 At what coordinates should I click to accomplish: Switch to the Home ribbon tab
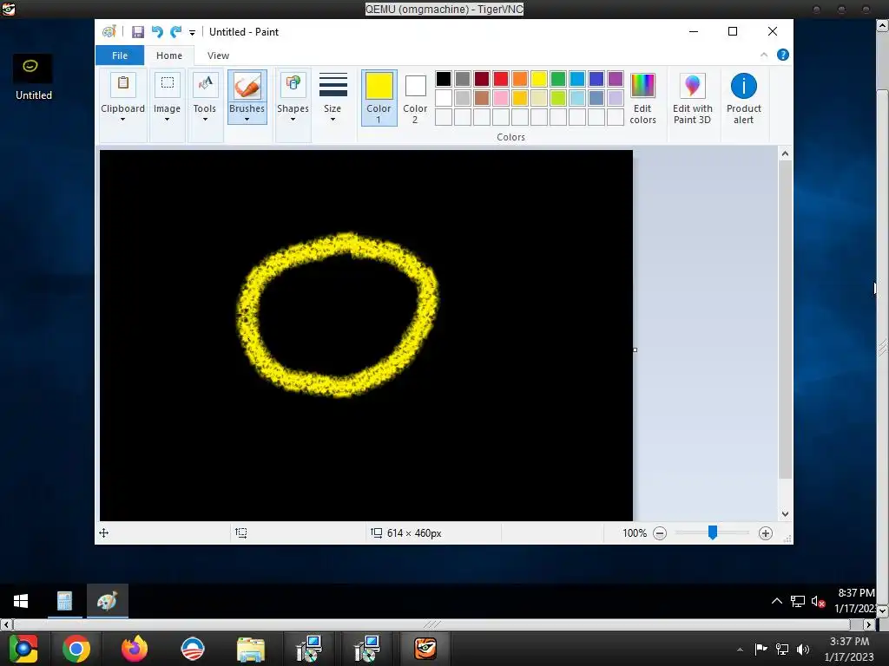click(169, 55)
